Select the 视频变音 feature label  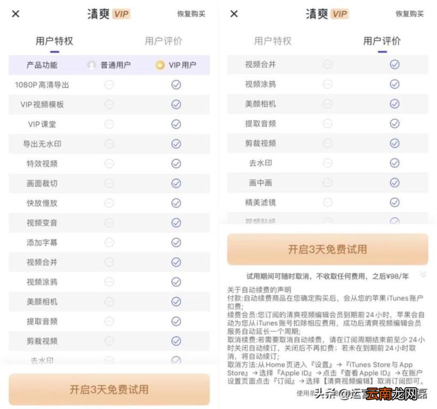(42, 223)
